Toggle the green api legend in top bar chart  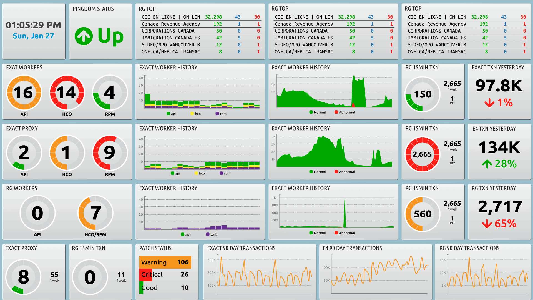click(x=171, y=114)
